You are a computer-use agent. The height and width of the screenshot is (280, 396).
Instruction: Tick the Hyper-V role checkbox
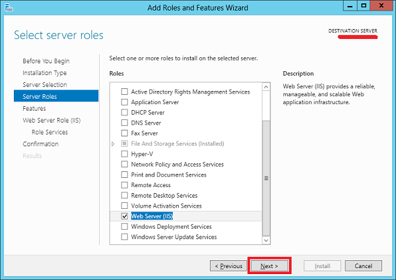click(x=125, y=154)
